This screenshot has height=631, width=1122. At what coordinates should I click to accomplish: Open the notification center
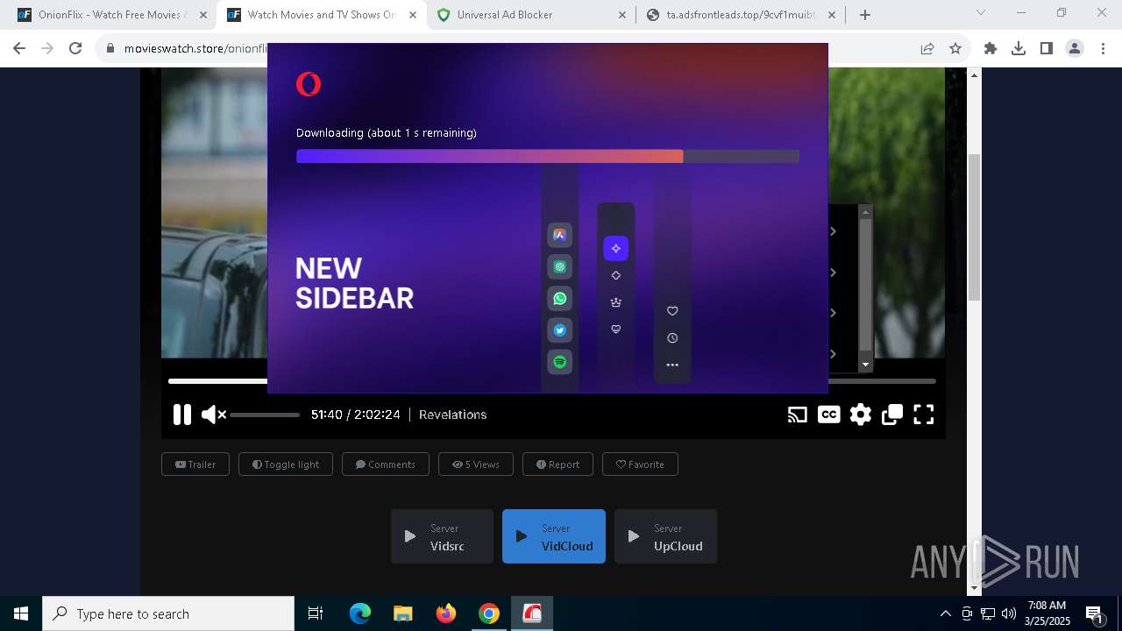(x=1095, y=613)
